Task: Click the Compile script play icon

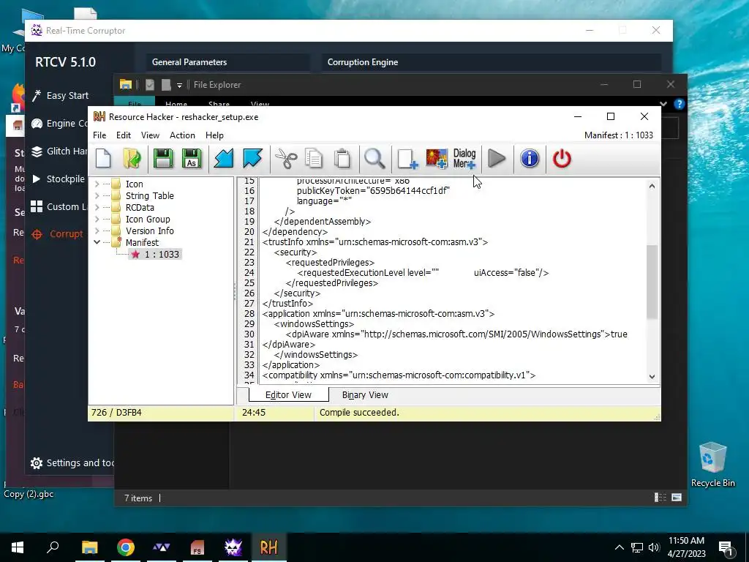Action: click(497, 159)
